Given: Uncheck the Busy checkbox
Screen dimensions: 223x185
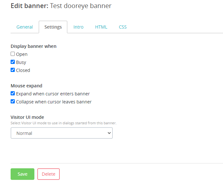Looking at the screenshot, I should pyautogui.click(x=13, y=62).
